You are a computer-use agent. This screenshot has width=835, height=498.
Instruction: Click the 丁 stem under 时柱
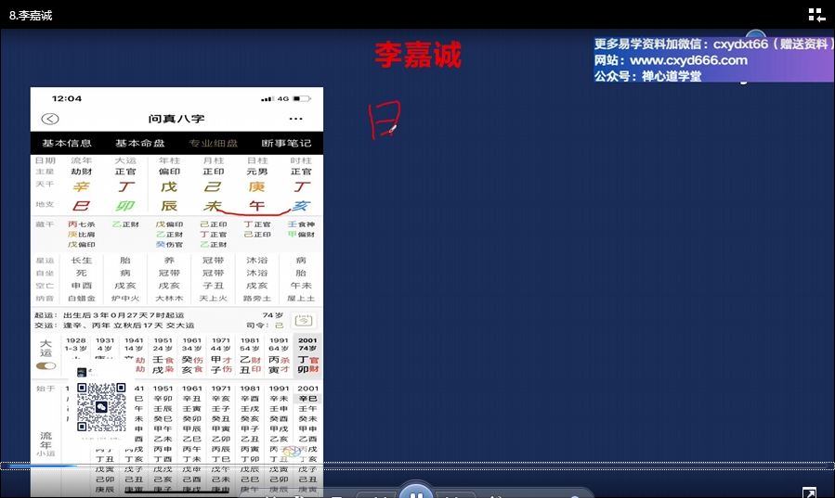pyautogui.click(x=301, y=186)
